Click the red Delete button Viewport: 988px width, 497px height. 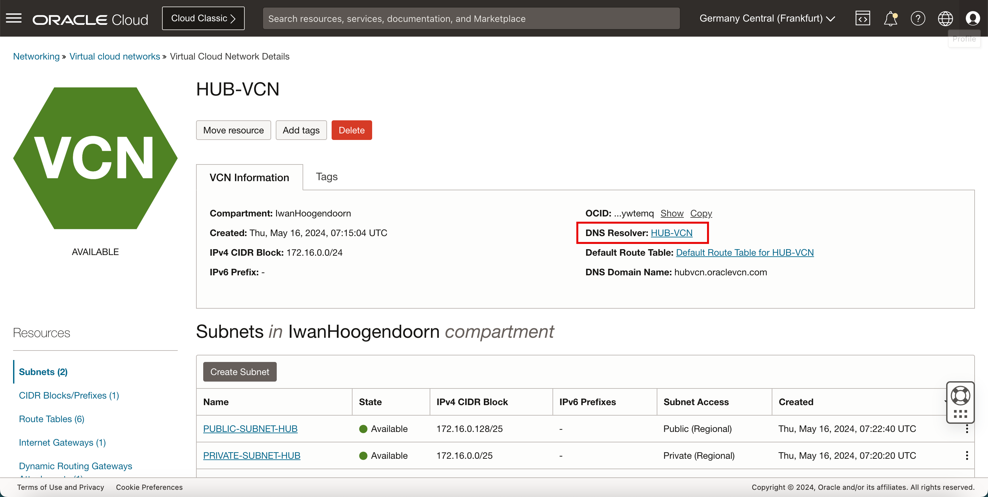pos(351,130)
